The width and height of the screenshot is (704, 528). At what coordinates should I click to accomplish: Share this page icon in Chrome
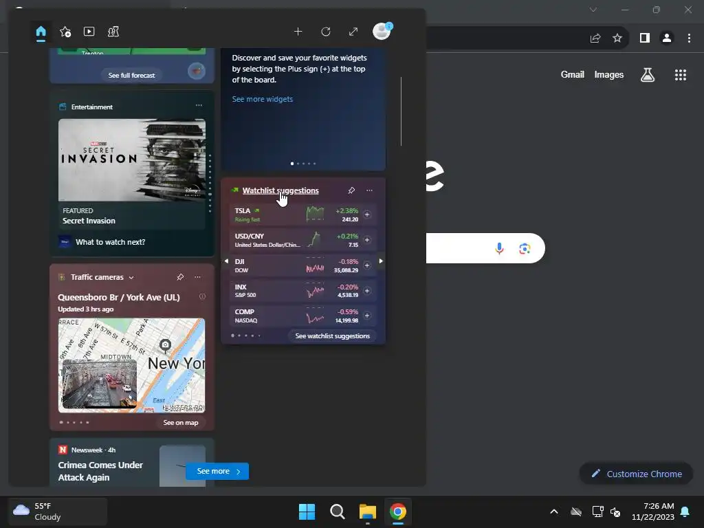tap(595, 38)
